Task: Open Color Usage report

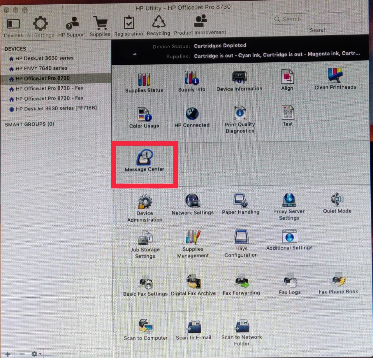Action: (x=144, y=118)
